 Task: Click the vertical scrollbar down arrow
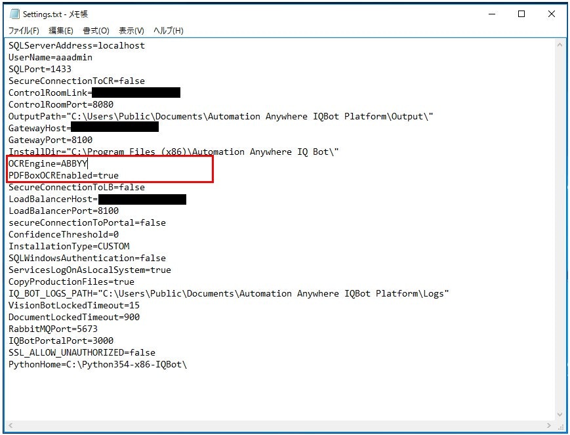[560, 415]
